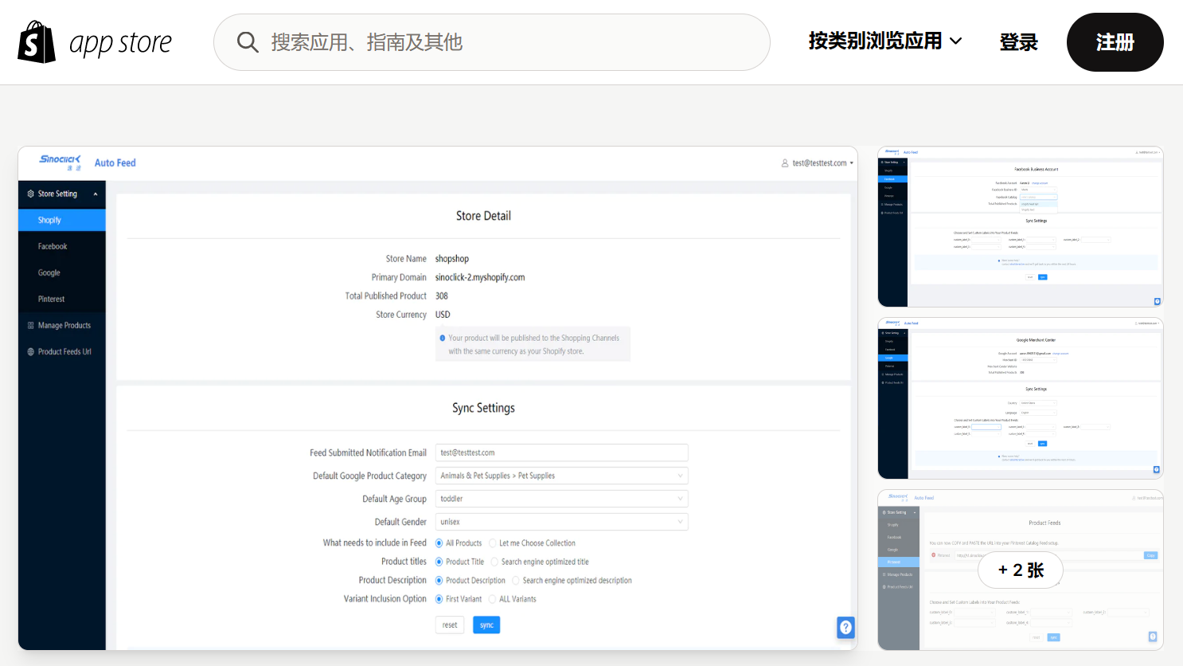
Task: Click the Manage Products grid icon
Action: point(31,325)
